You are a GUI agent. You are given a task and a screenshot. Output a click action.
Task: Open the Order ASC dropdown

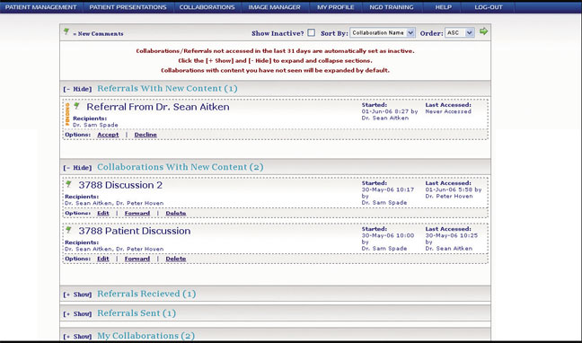[459, 32]
